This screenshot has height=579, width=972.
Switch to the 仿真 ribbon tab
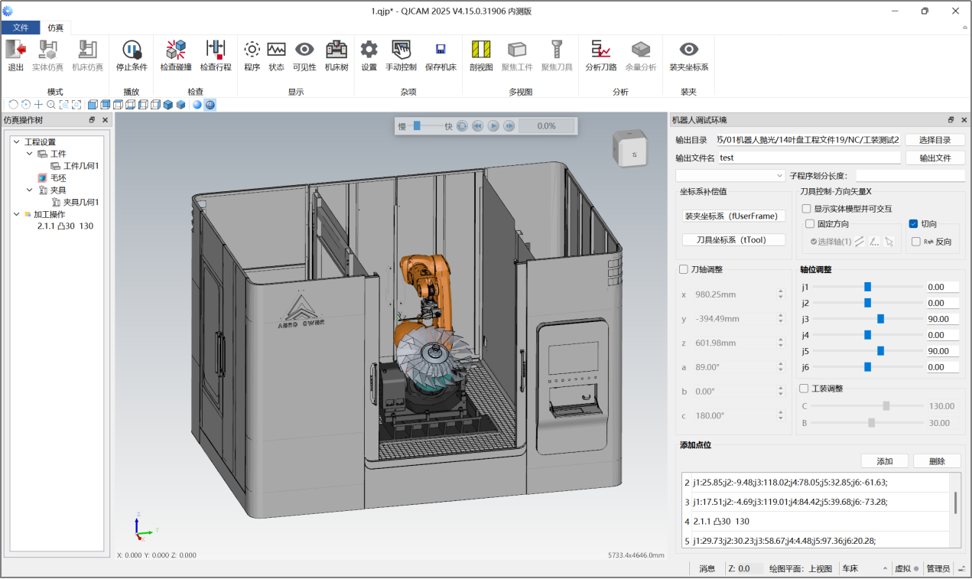56,28
